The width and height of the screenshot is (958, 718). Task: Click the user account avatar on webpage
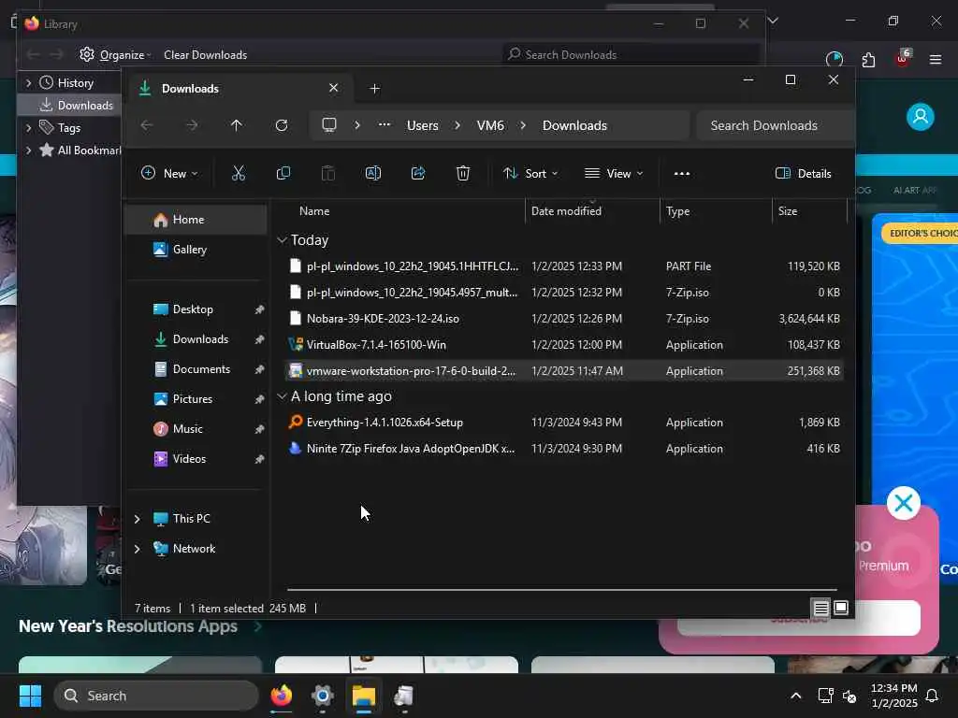[x=921, y=116]
